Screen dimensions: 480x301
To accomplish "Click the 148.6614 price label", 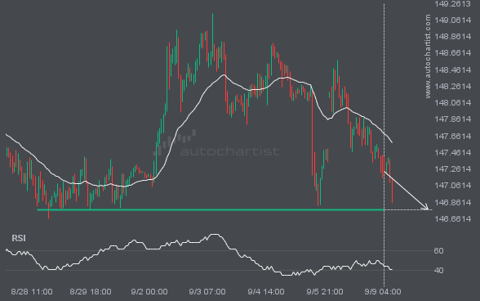I will coord(452,53).
